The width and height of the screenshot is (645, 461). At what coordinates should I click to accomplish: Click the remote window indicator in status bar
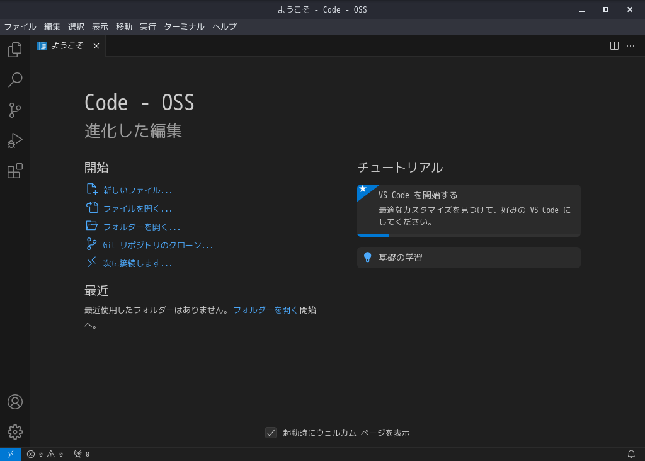point(11,454)
